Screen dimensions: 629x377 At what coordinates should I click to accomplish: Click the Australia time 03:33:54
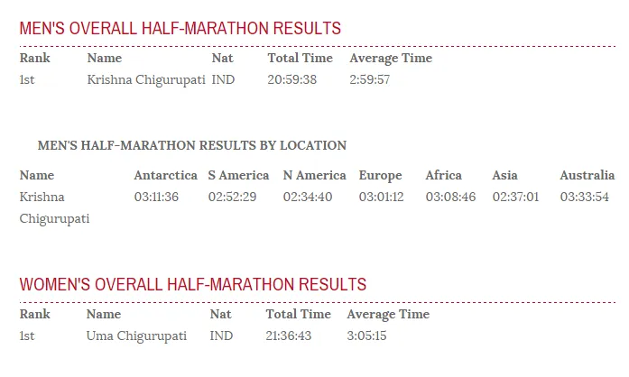tap(584, 197)
